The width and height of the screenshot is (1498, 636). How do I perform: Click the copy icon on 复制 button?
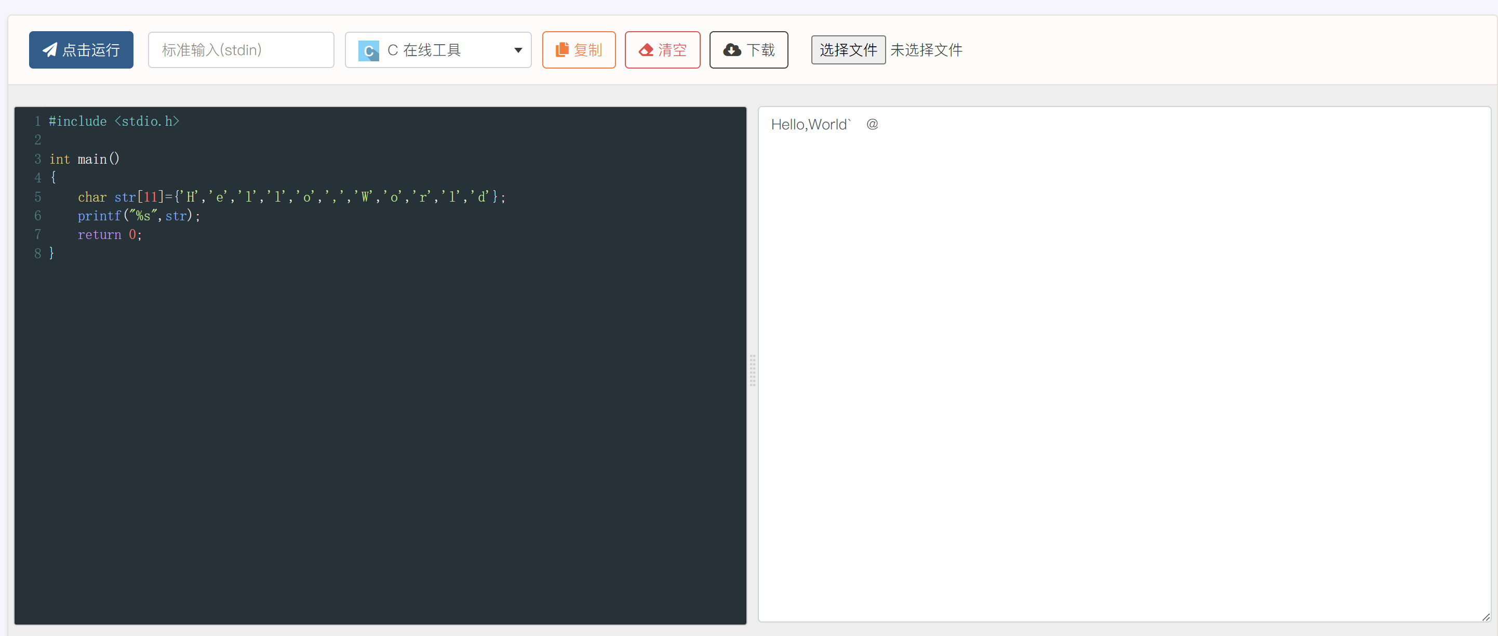click(561, 50)
